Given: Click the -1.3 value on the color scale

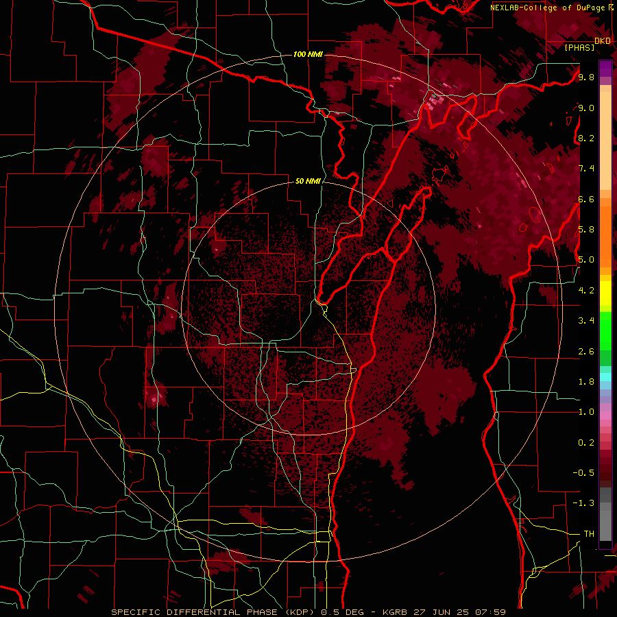Looking at the screenshot, I should pyautogui.click(x=583, y=503).
